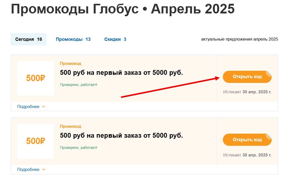This screenshot has height=178, width=287.
Task: Click the Промокод label on the second coupon
Action: point(70,126)
